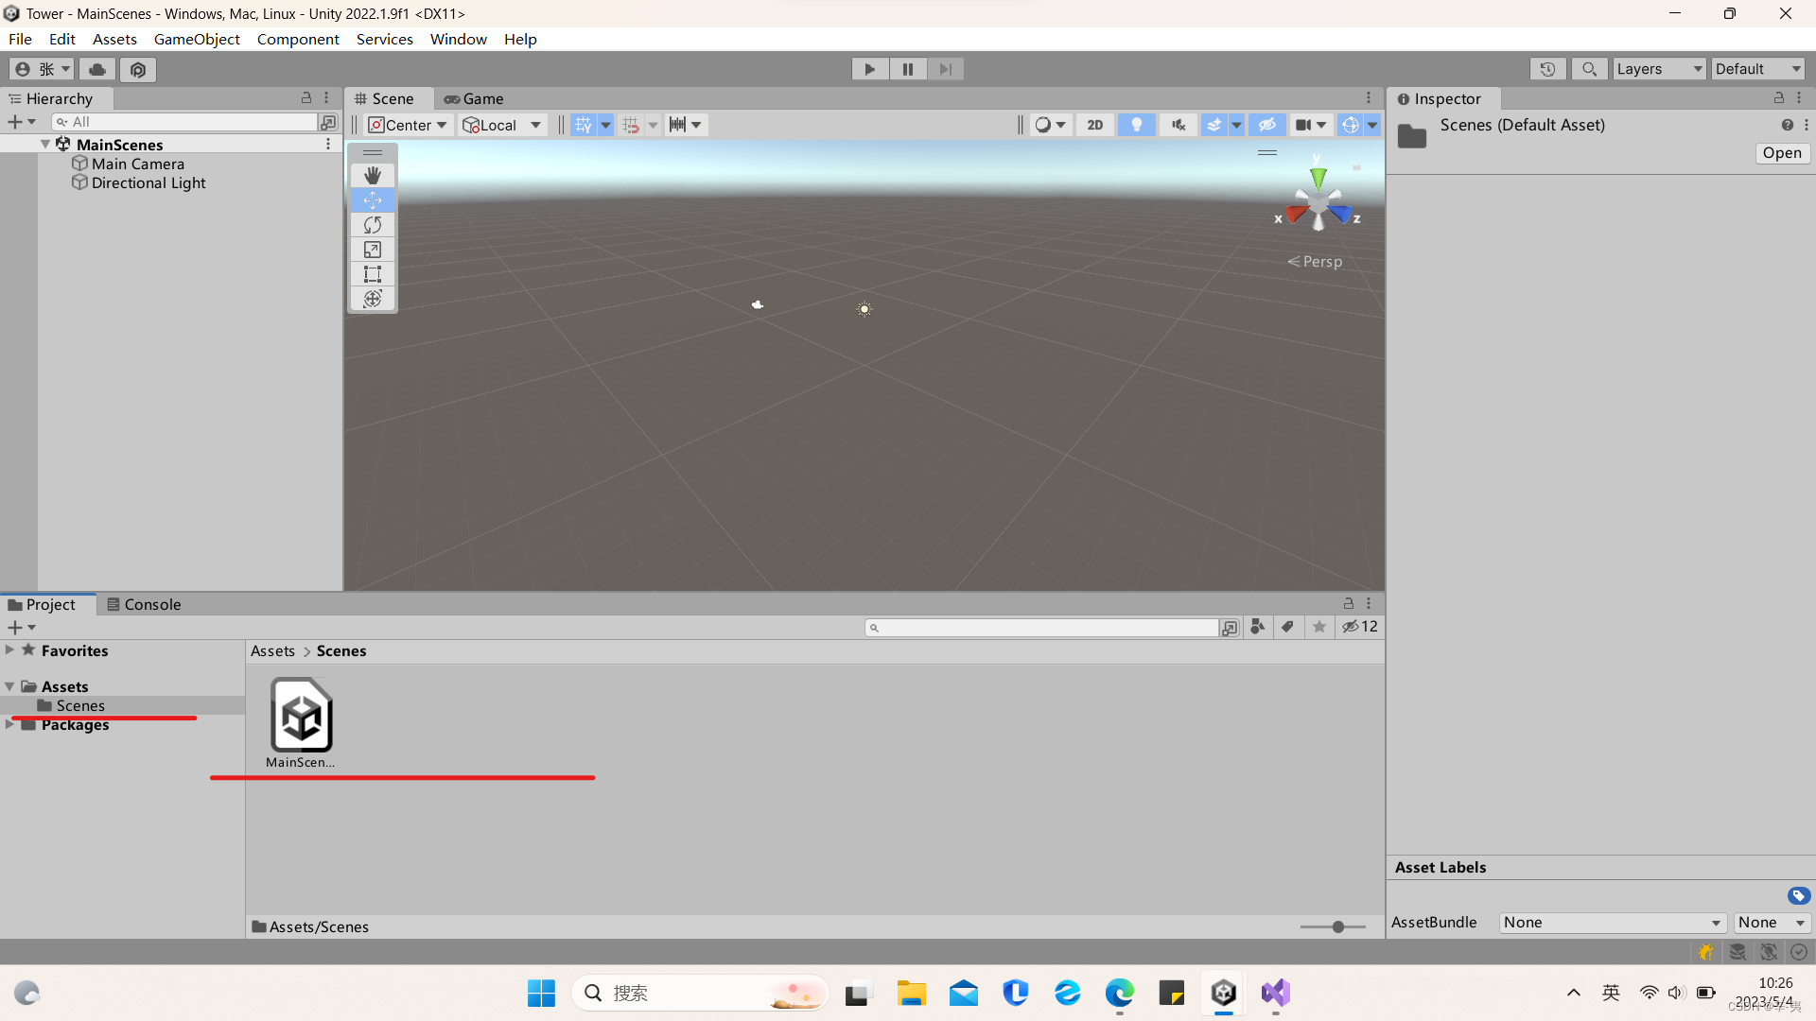Click the MainScenes scene asset thumbnail

coord(301,716)
